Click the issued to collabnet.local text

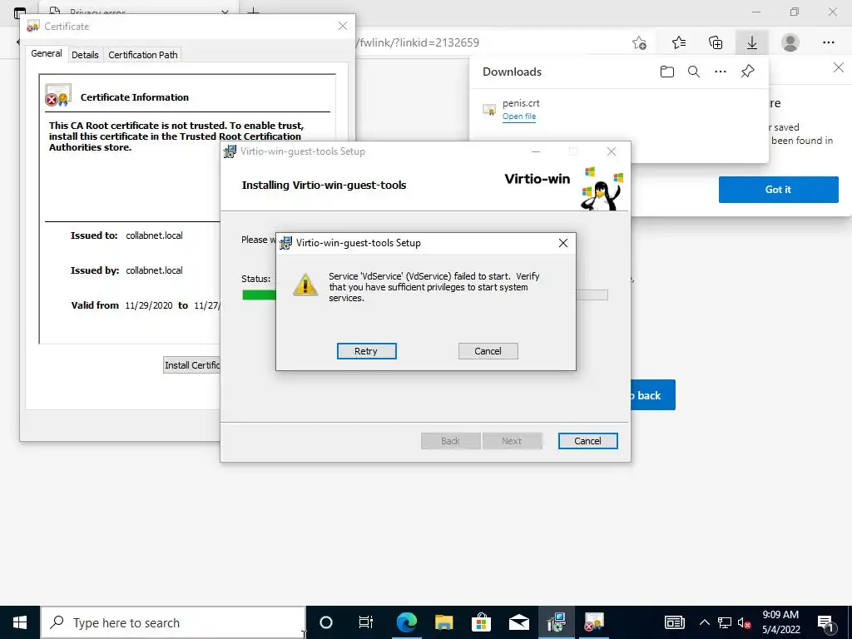click(x=154, y=235)
